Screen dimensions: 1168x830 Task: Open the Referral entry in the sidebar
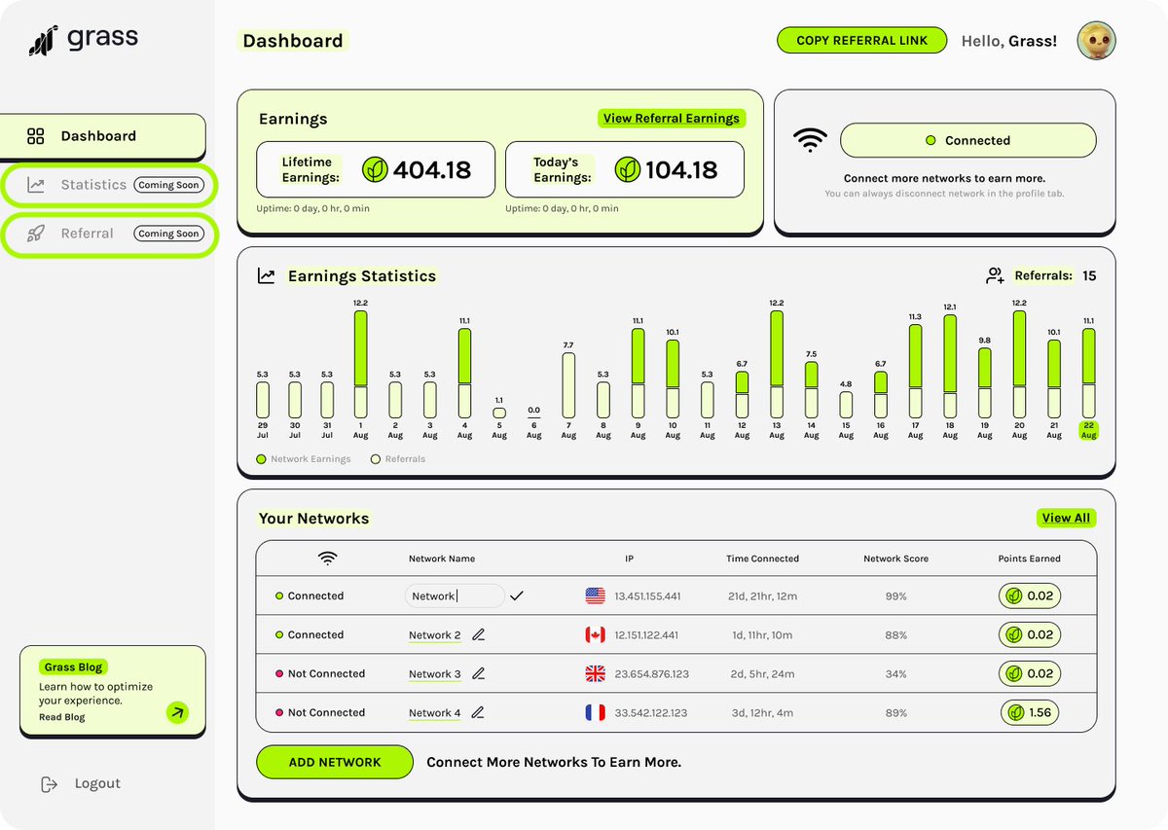[88, 234]
